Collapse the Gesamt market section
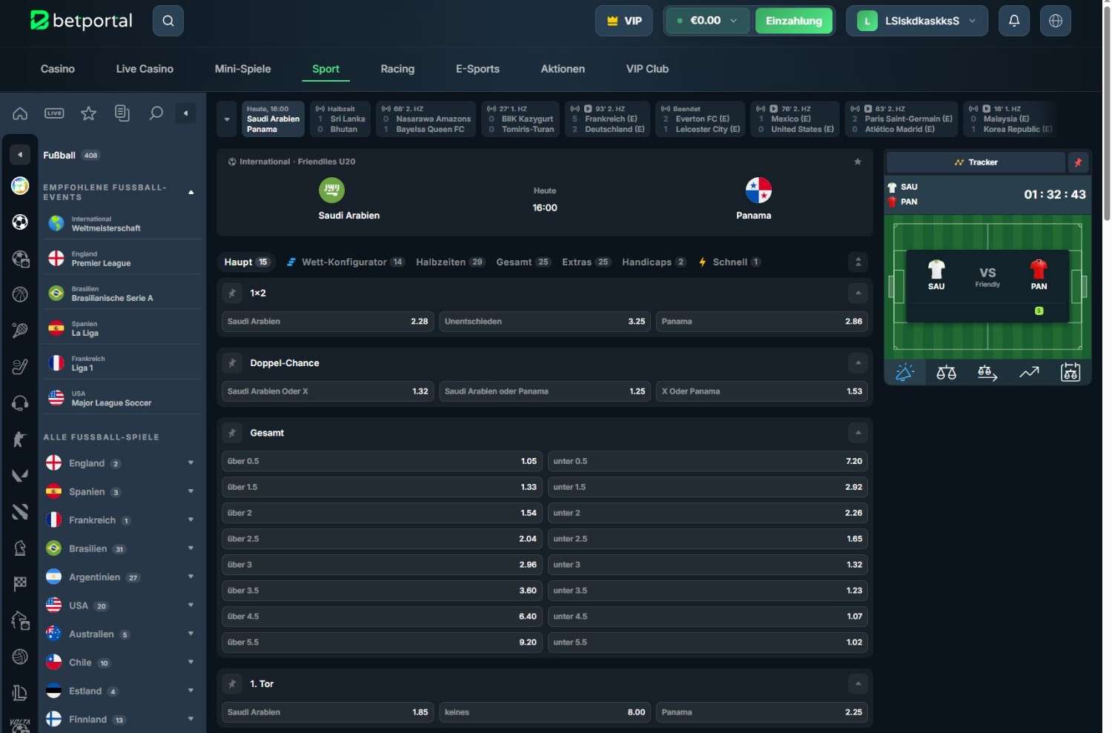 click(858, 433)
